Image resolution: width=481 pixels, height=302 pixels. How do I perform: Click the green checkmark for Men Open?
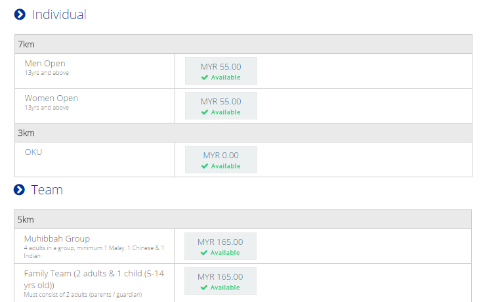205,77
